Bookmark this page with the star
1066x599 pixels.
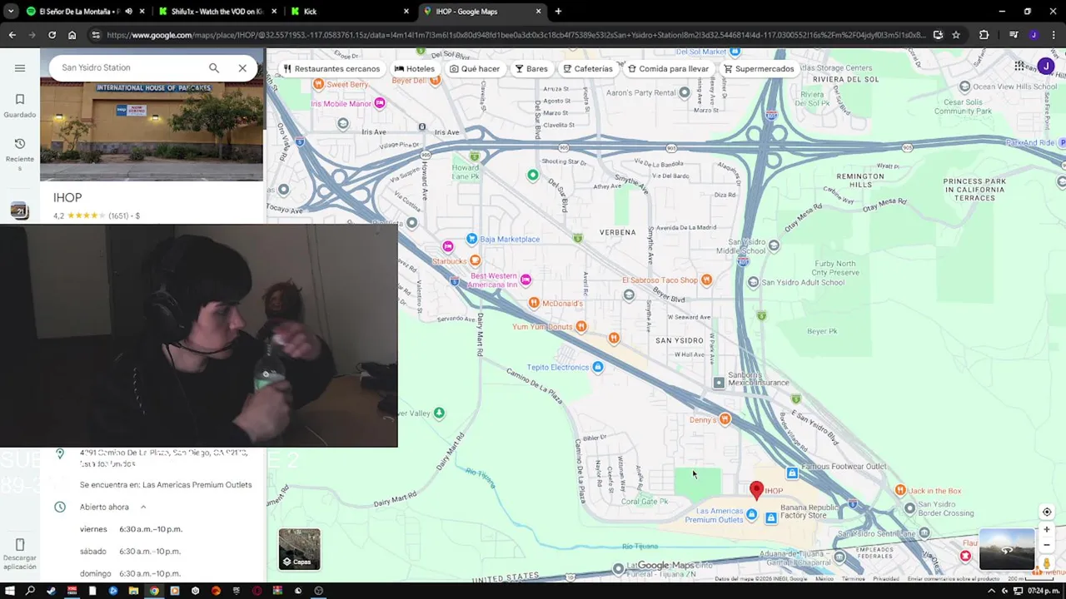[x=956, y=35]
